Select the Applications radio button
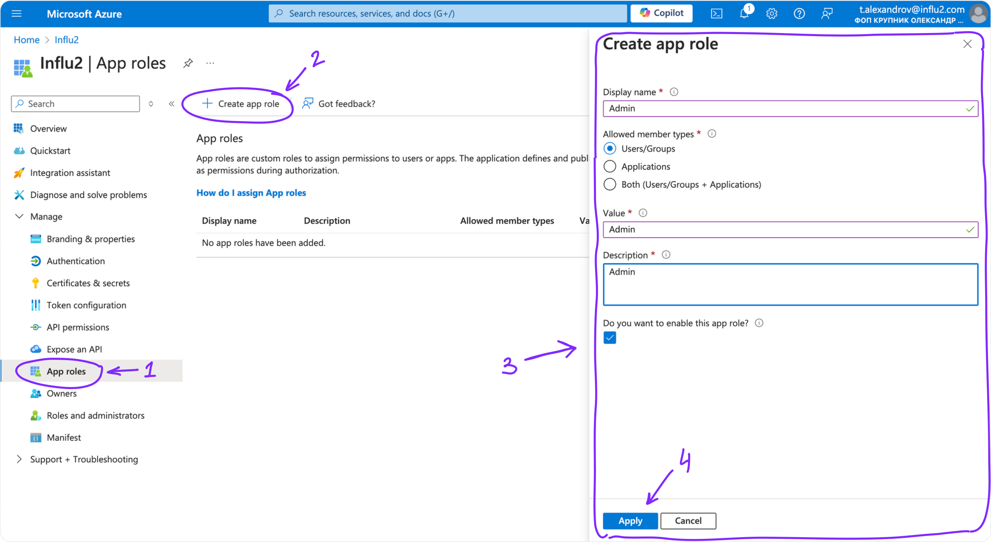991x542 pixels. tap(610, 166)
